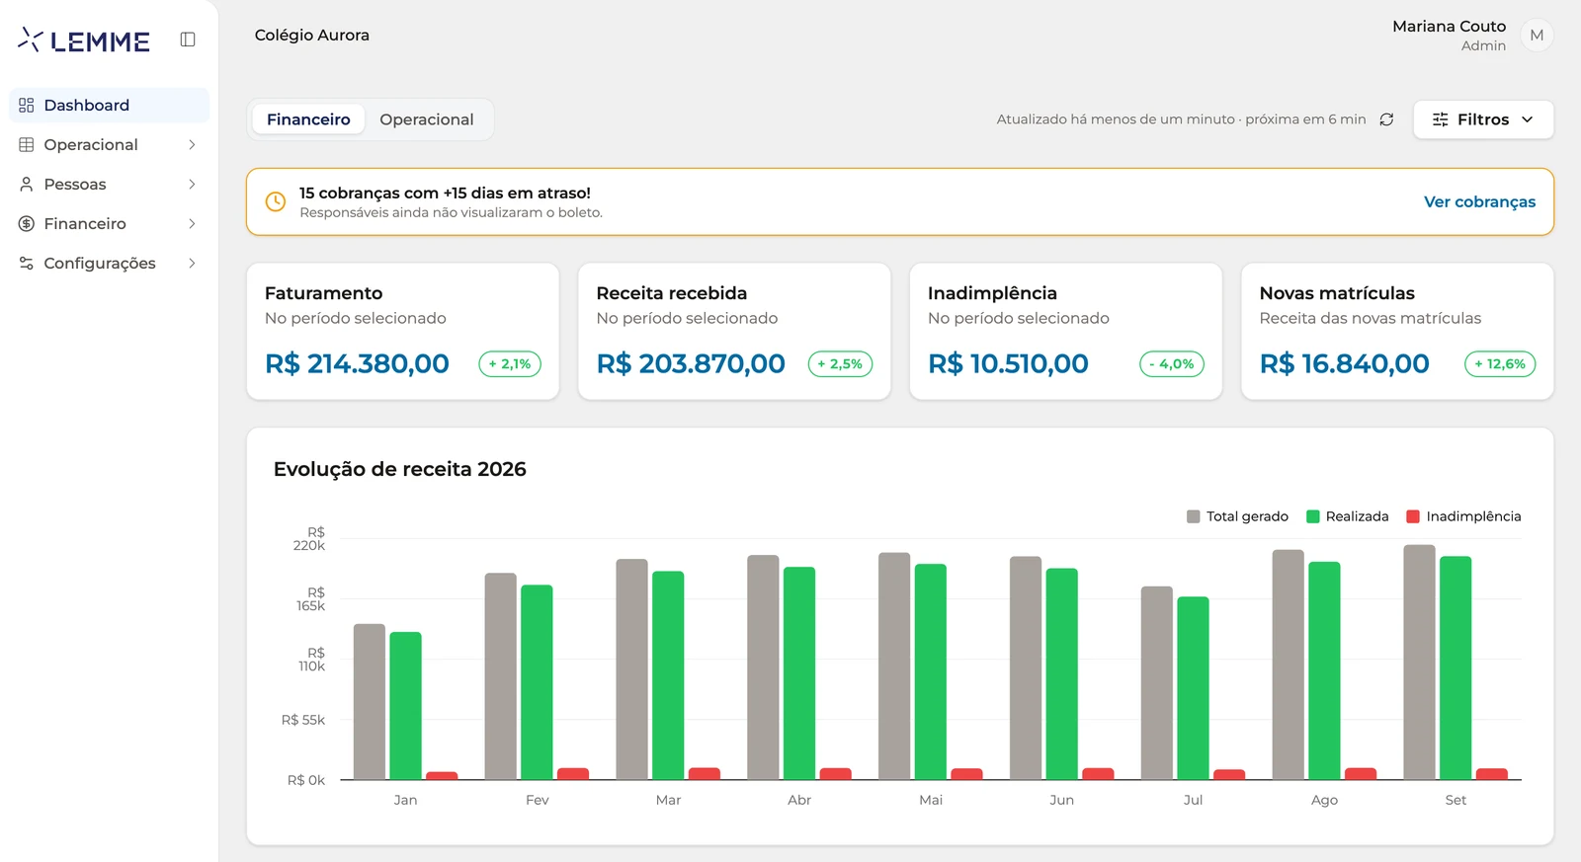Click Faturamento value R$ 214.380,00
Viewport: 1581px width, 862px height.
(x=357, y=364)
